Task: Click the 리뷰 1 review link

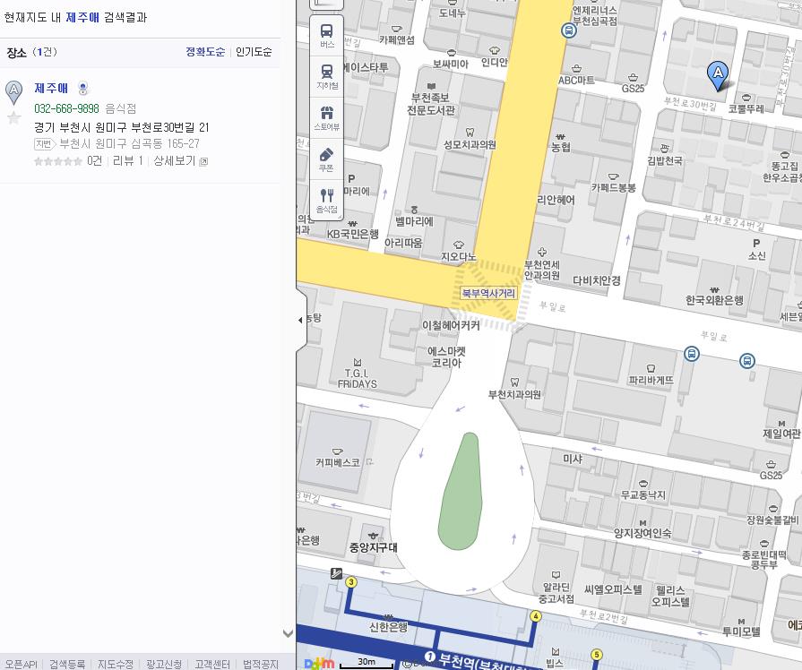Action: coord(127,161)
